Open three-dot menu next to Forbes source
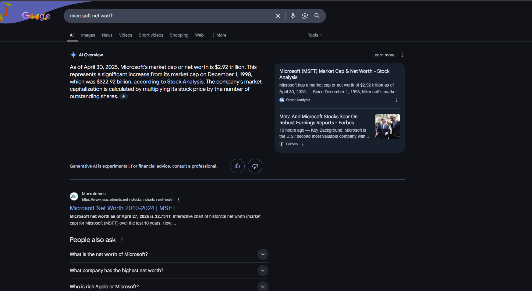 click(303, 144)
